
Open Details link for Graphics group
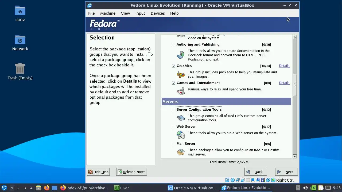(284, 66)
